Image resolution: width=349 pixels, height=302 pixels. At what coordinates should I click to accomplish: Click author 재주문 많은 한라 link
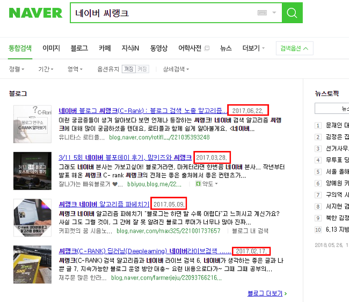pyautogui.click(x=82, y=278)
